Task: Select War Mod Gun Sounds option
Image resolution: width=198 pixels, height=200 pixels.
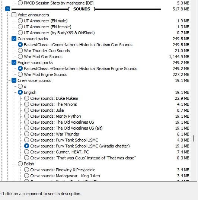Action: coord(20,57)
